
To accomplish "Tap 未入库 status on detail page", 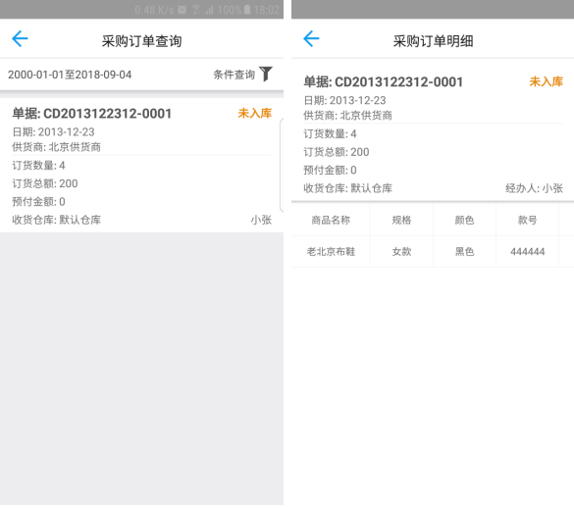I will [547, 81].
